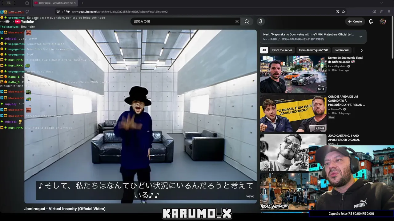Open the YouTube account avatar menu
The image size is (394, 221).
click(x=383, y=21)
